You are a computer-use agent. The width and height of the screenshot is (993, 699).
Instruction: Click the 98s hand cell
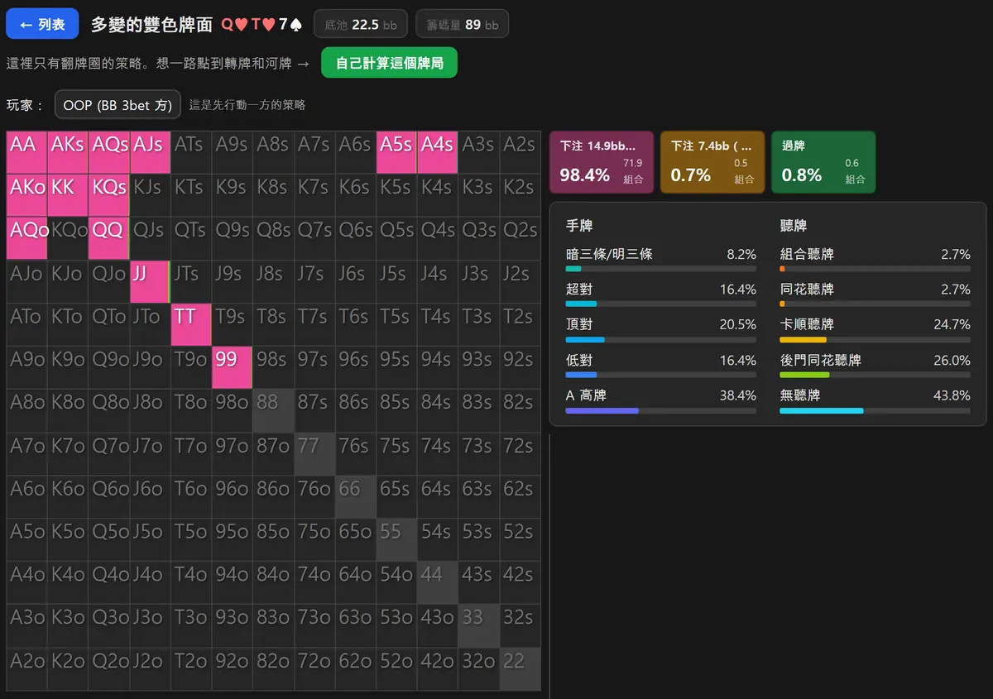273,367
